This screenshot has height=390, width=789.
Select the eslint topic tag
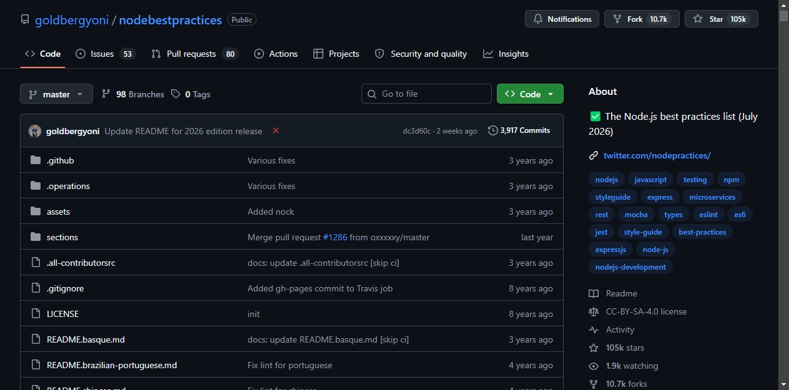tap(708, 215)
